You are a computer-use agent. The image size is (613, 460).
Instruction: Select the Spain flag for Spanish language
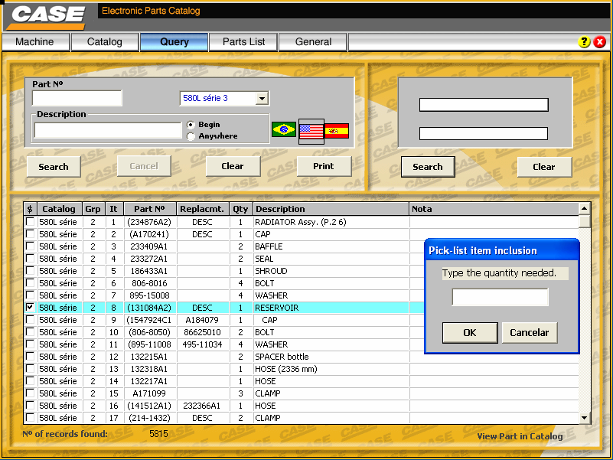click(337, 131)
